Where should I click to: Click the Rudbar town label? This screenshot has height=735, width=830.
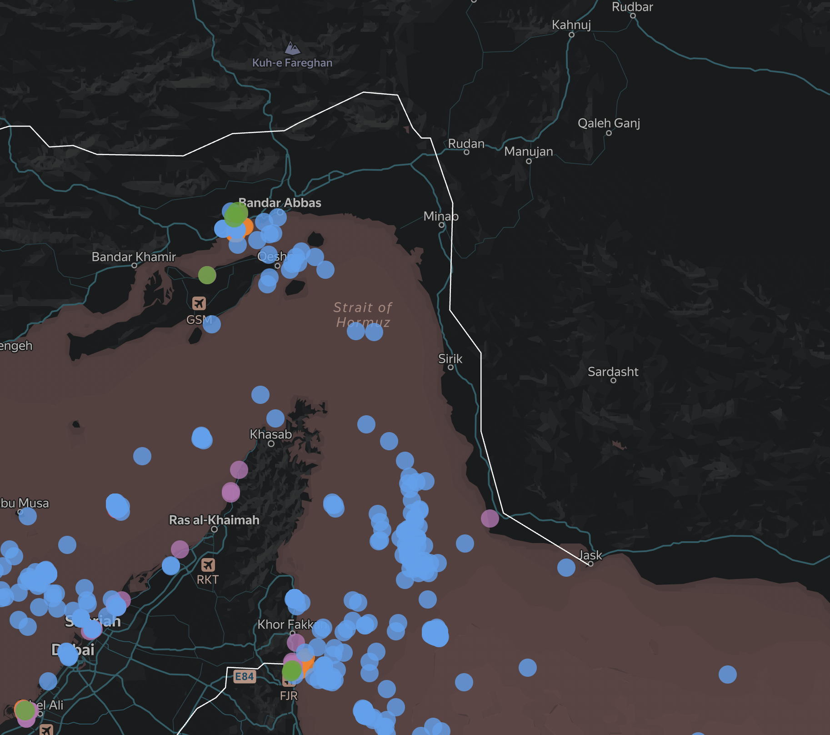tap(632, 7)
